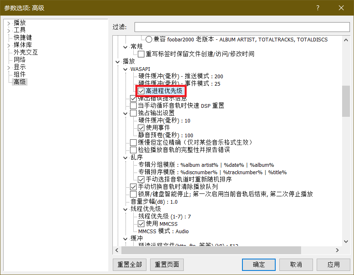Click the 应用 button
This screenshot has height=275, width=354.
click(333, 265)
